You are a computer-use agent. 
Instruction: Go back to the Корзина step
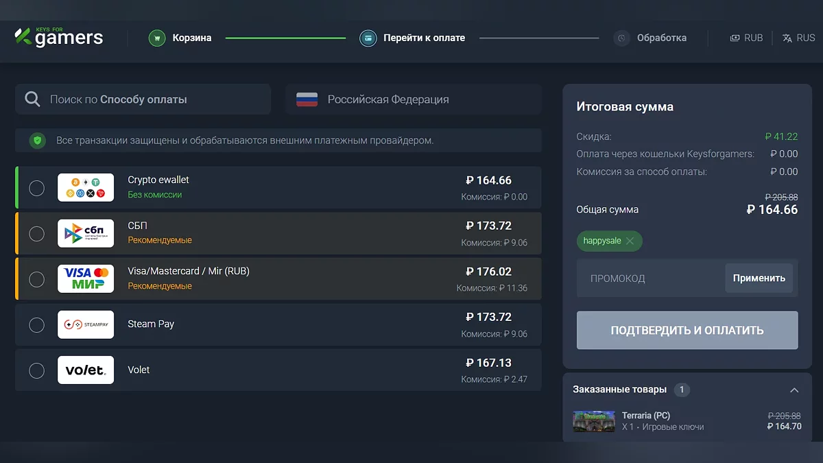click(x=191, y=38)
